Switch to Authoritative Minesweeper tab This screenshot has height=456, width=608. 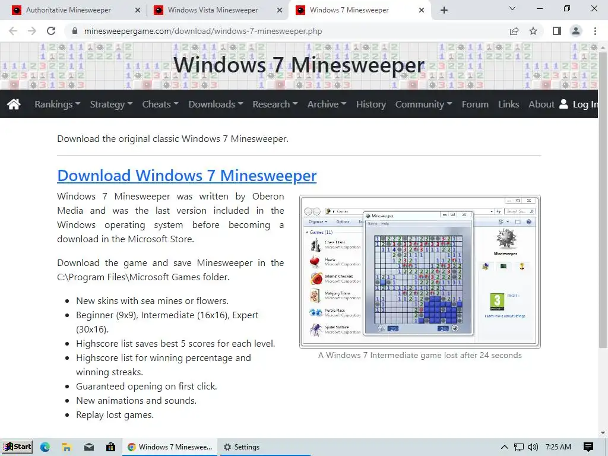[68, 10]
